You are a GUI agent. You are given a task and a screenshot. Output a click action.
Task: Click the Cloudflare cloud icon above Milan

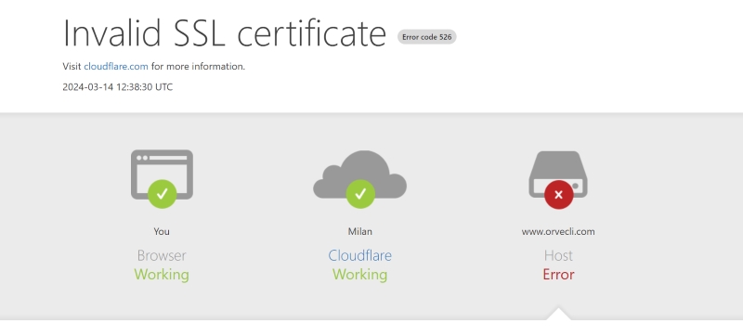(360, 178)
